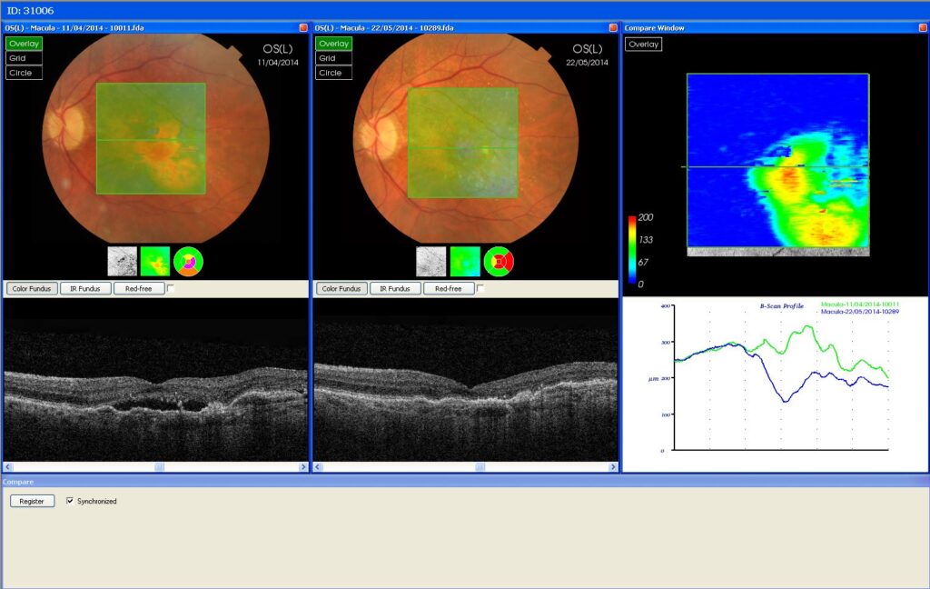Click the green thickness overlay on 11/04/2014 fundus
Viewport: 930px width, 589px height.
point(152,138)
